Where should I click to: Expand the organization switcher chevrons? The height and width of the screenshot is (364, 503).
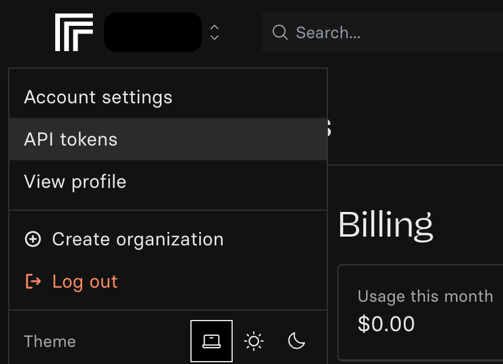[214, 32]
